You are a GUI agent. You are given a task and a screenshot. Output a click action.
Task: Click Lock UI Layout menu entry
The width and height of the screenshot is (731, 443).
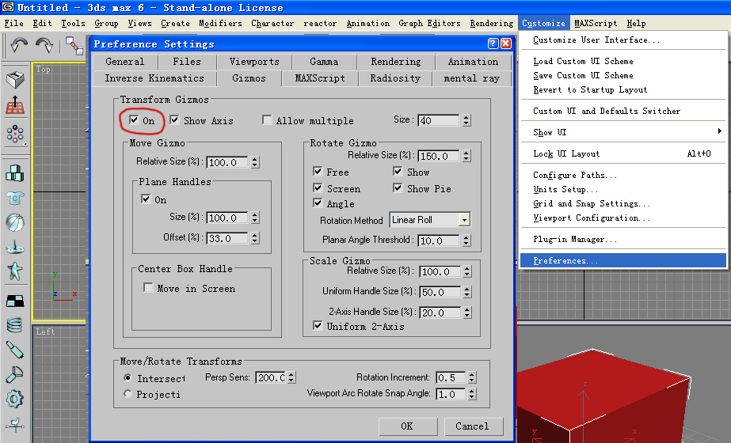[622, 153]
